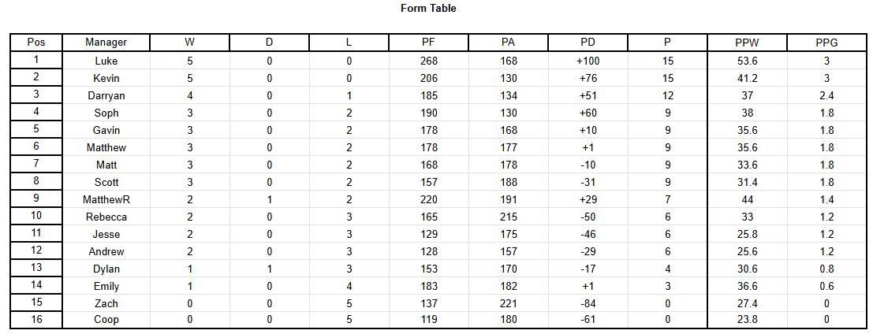Click manager name MatthewR
This screenshot has height=334, width=873.
tap(106, 199)
